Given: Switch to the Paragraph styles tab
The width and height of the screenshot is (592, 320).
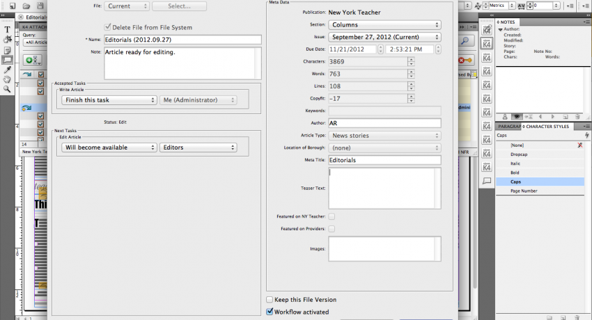Looking at the screenshot, I should coord(508,127).
